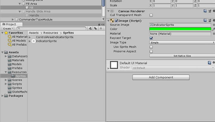
Task: Expand IndicatorSprite asset sub-items
Action: pyautogui.click(x=30, y=41)
